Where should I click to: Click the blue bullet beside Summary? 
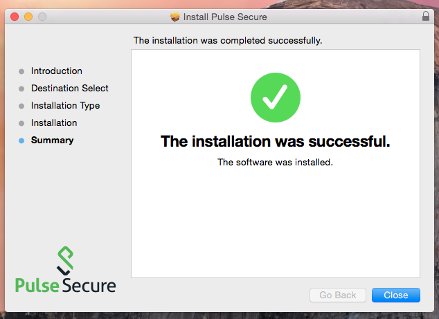[x=21, y=140]
